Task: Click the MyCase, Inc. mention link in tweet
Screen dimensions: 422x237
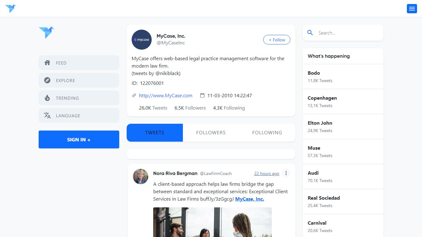Action: pos(250,199)
